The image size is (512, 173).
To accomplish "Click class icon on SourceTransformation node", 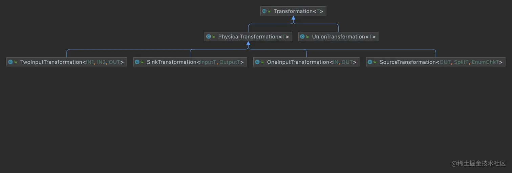I will tap(370, 62).
